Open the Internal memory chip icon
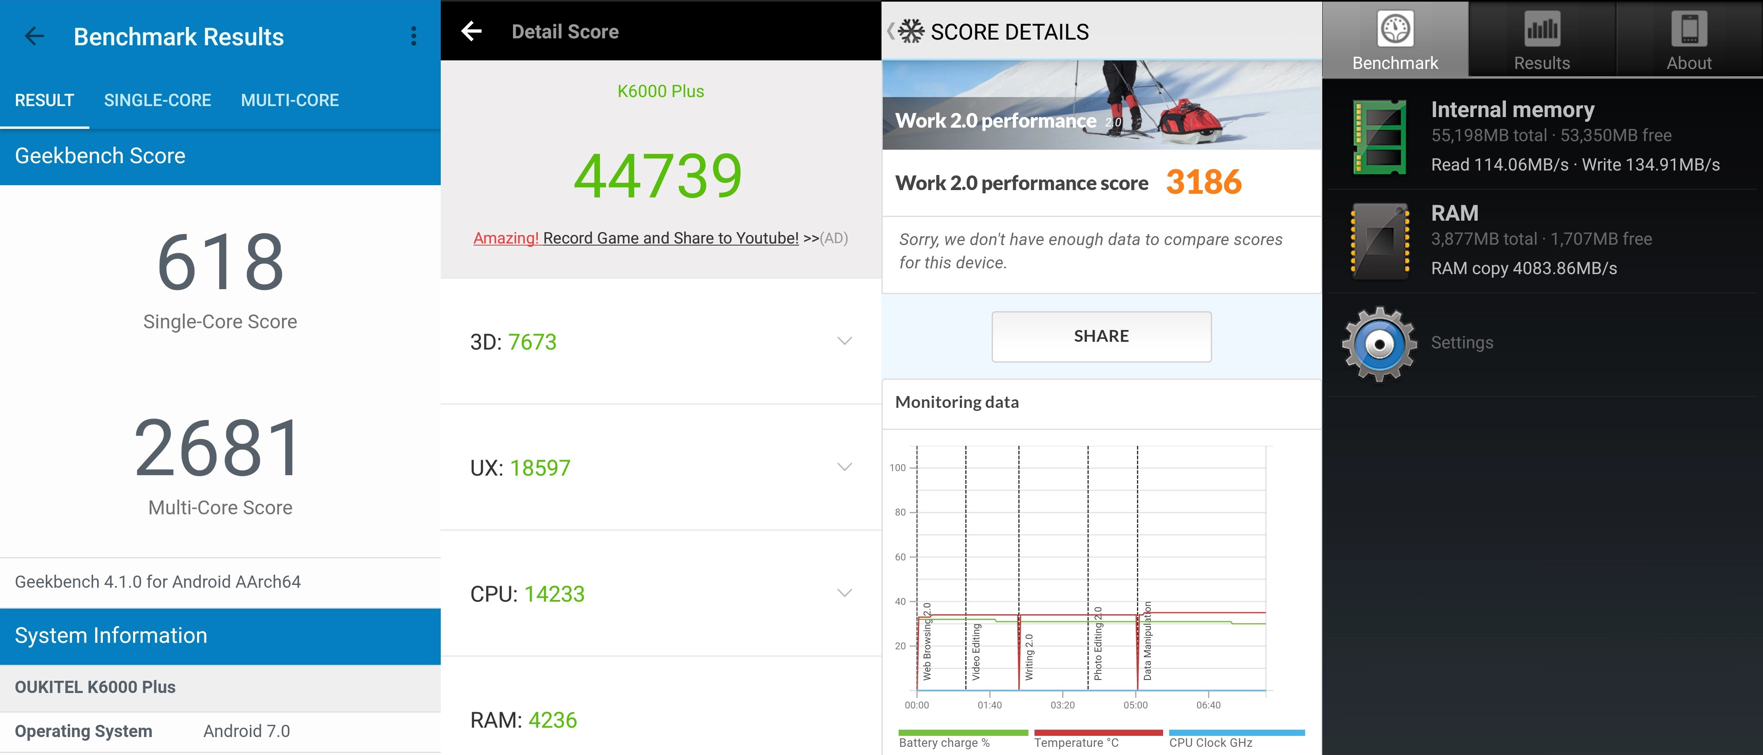 tap(1380, 137)
